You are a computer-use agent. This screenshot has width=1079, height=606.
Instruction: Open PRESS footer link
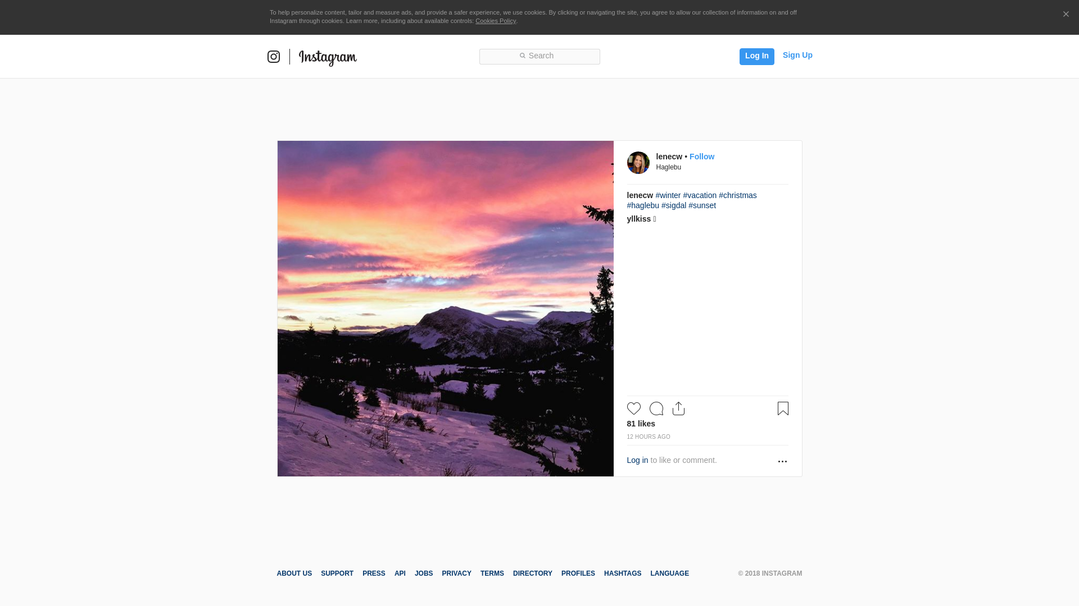374,573
